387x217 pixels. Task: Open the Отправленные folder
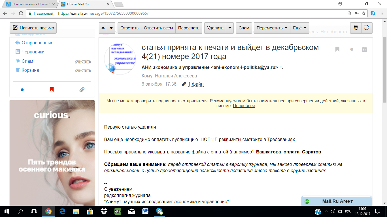37,43
